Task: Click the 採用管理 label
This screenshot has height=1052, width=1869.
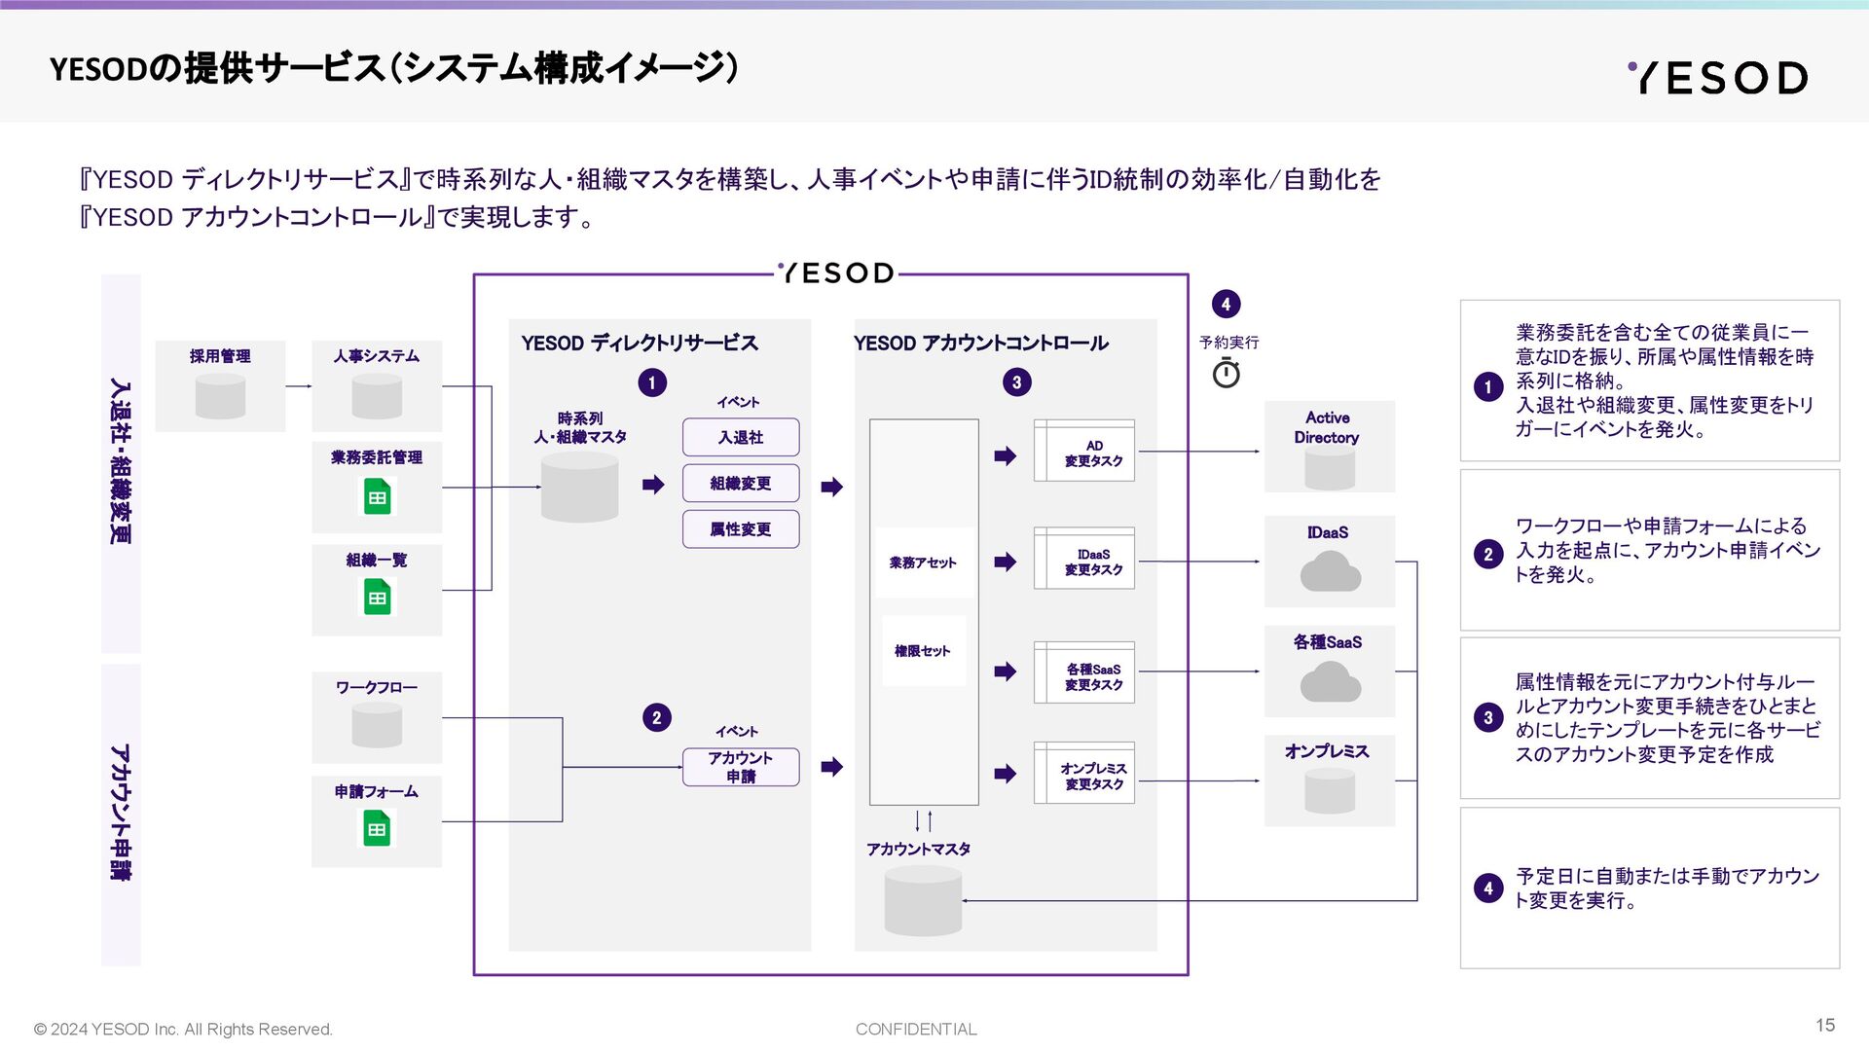Action: tap(220, 356)
